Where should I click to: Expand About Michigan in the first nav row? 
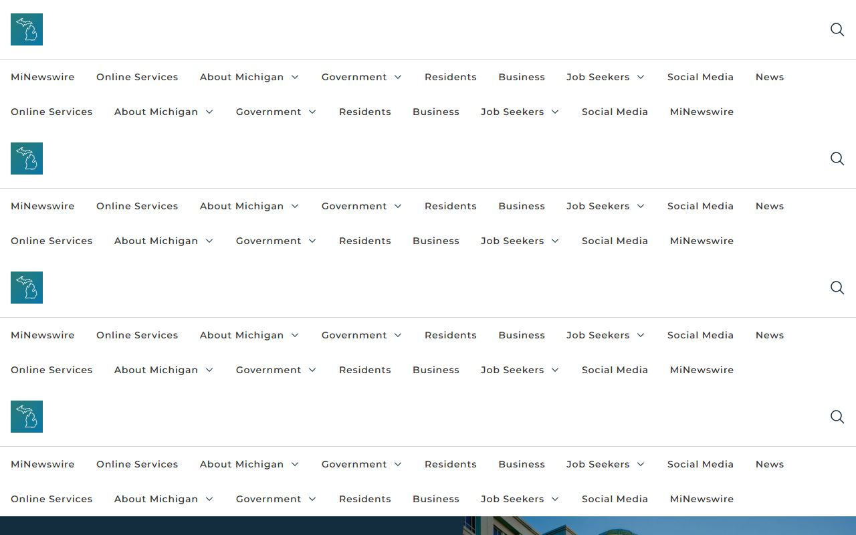click(x=295, y=77)
